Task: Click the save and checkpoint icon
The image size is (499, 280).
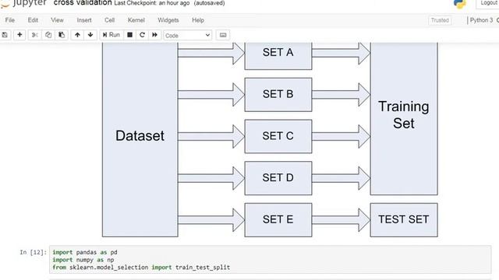Action: [5, 35]
